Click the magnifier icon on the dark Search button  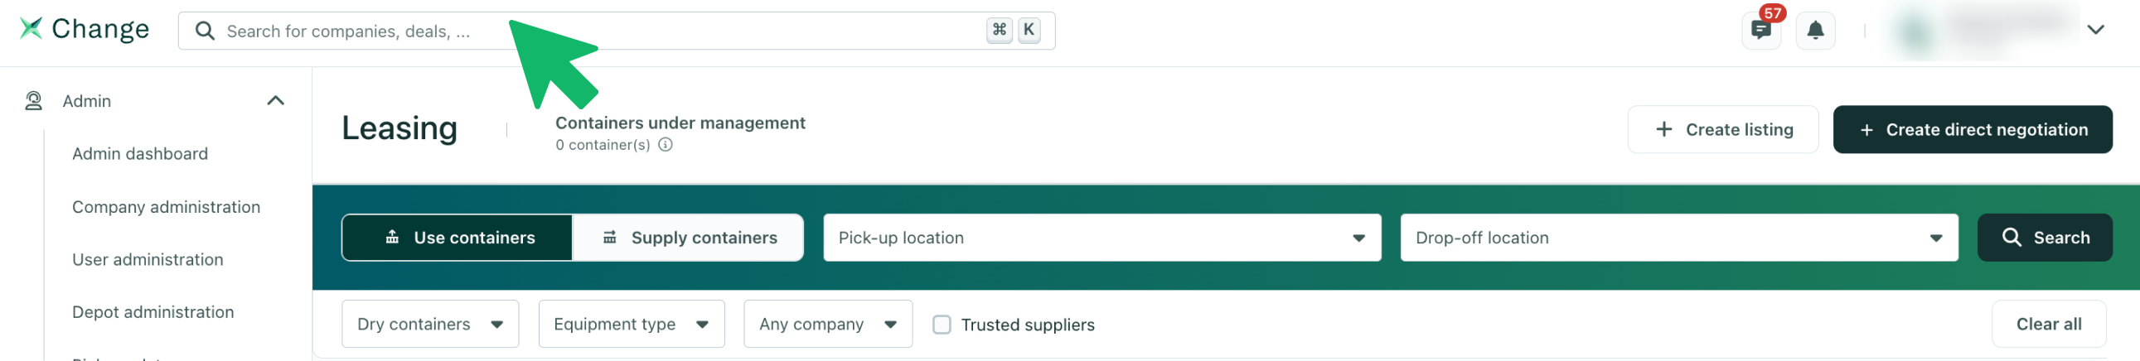[x=2012, y=238]
